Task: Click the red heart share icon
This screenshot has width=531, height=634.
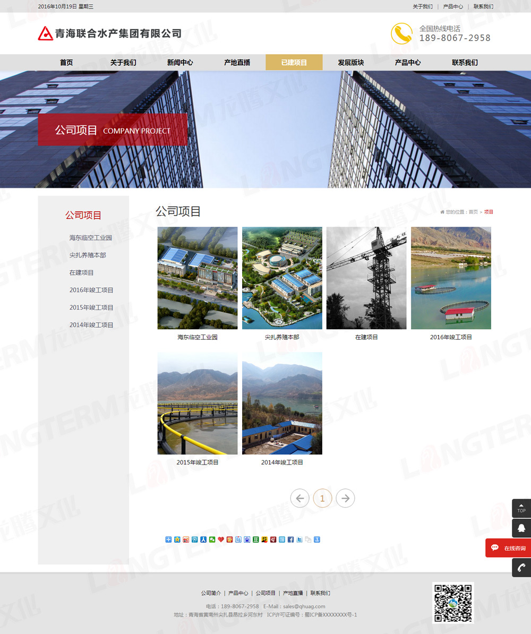Action: tap(221, 539)
